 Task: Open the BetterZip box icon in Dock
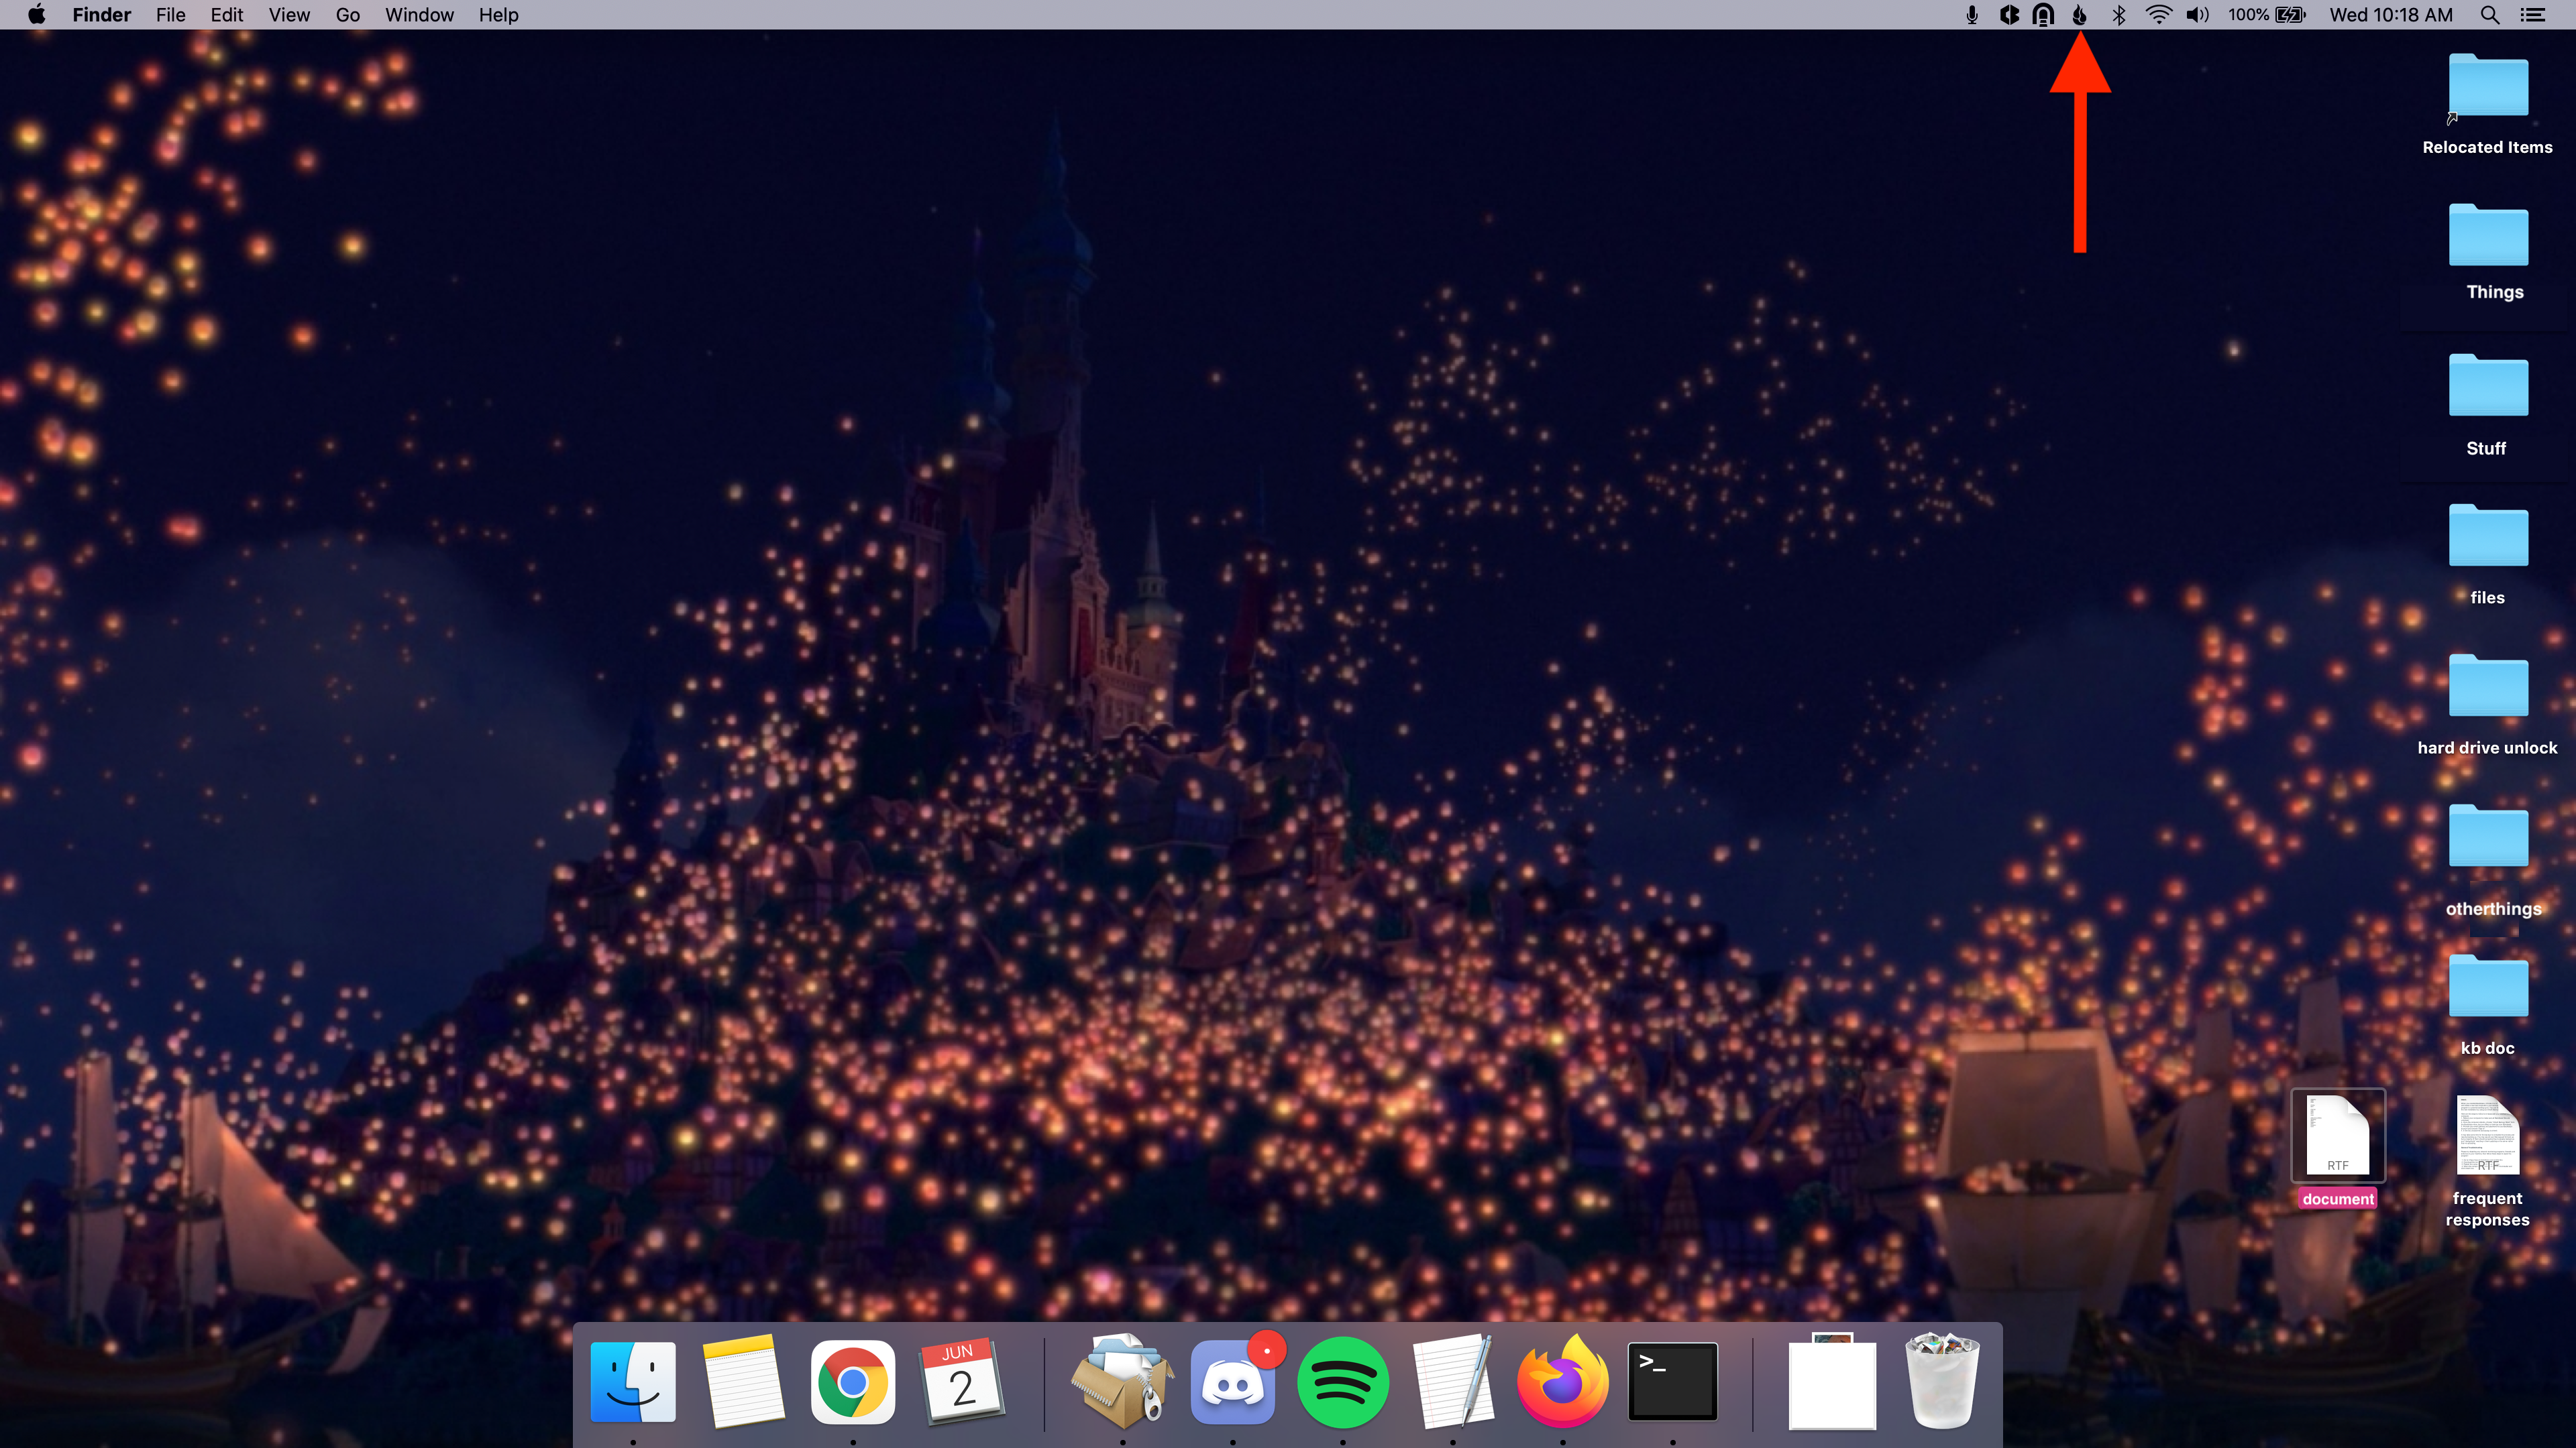[1122, 1382]
